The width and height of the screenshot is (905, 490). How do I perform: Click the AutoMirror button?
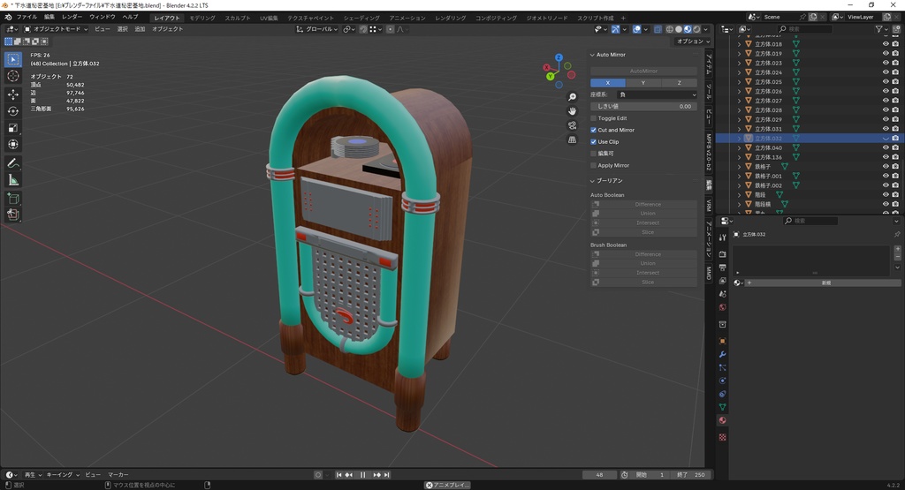(x=643, y=71)
